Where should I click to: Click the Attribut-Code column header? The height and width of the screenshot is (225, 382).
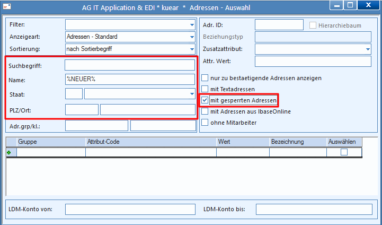pos(152,142)
